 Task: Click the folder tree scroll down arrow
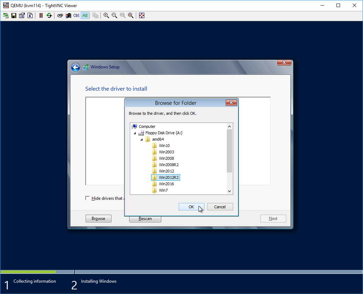[229, 191]
